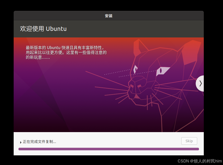The width and height of the screenshot is (223, 165).
Task: Click the cat's right white eye
Action: pyautogui.click(x=162, y=71)
